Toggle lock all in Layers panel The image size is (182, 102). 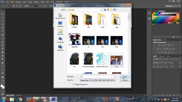pyautogui.click(x=167, y=67)
